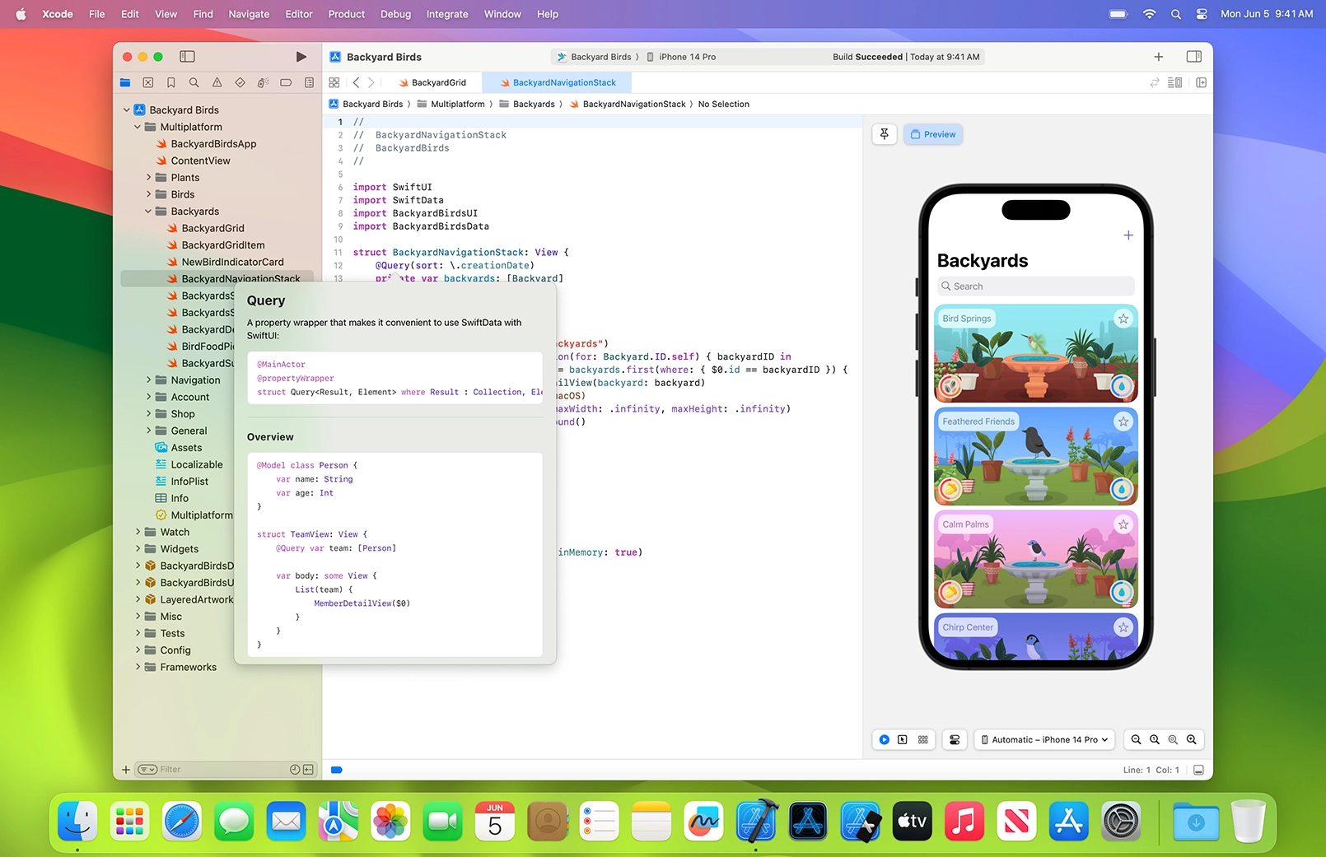The image size is (1326, 857).
Task: Open the Library with the plus button
Action: click(x=1159, y=57)
